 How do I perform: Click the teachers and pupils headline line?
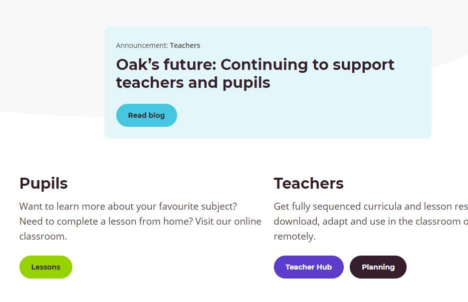[x=193, y=82]
